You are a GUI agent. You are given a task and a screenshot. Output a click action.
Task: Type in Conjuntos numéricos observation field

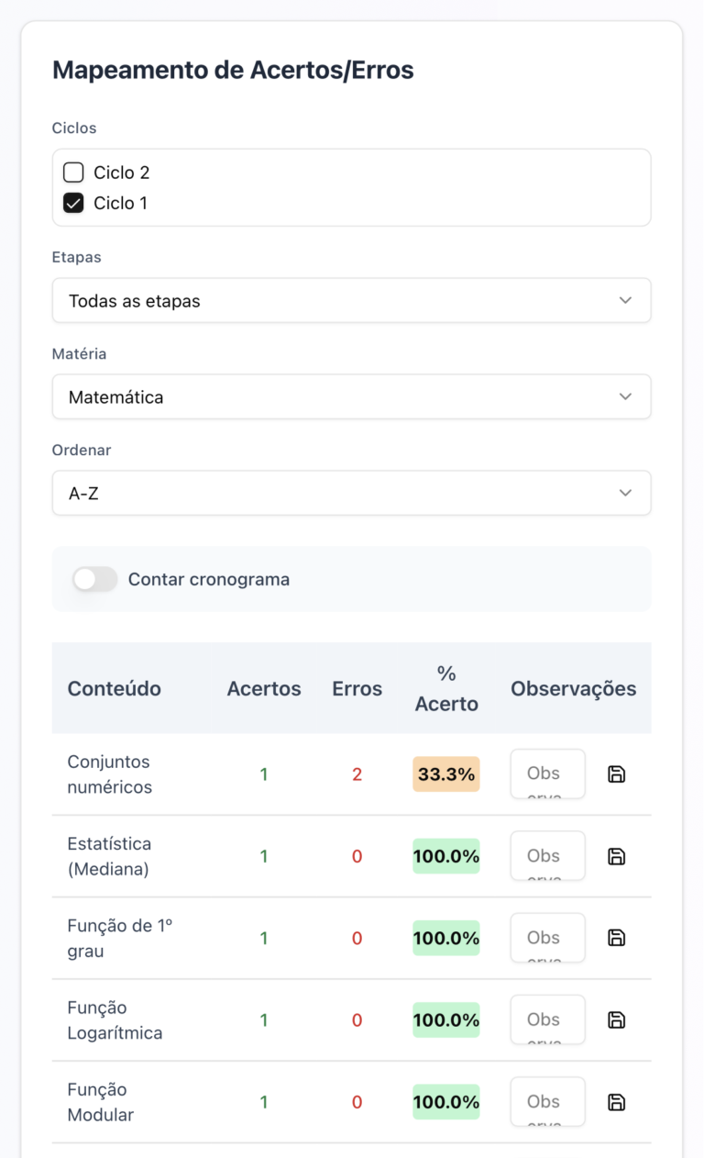coord(547,774)
